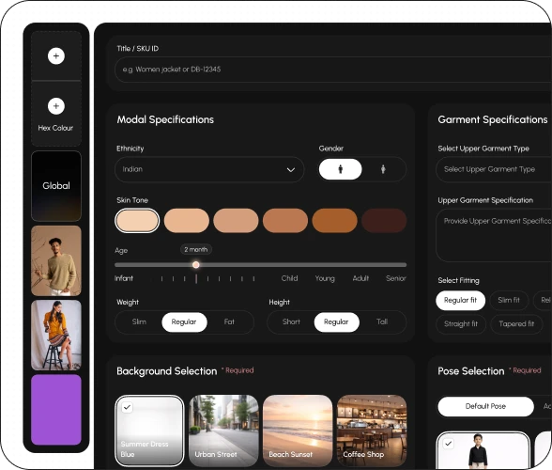Choose the second light skin tone swatch
552x470 pixels.
click(x=187, y=220)
